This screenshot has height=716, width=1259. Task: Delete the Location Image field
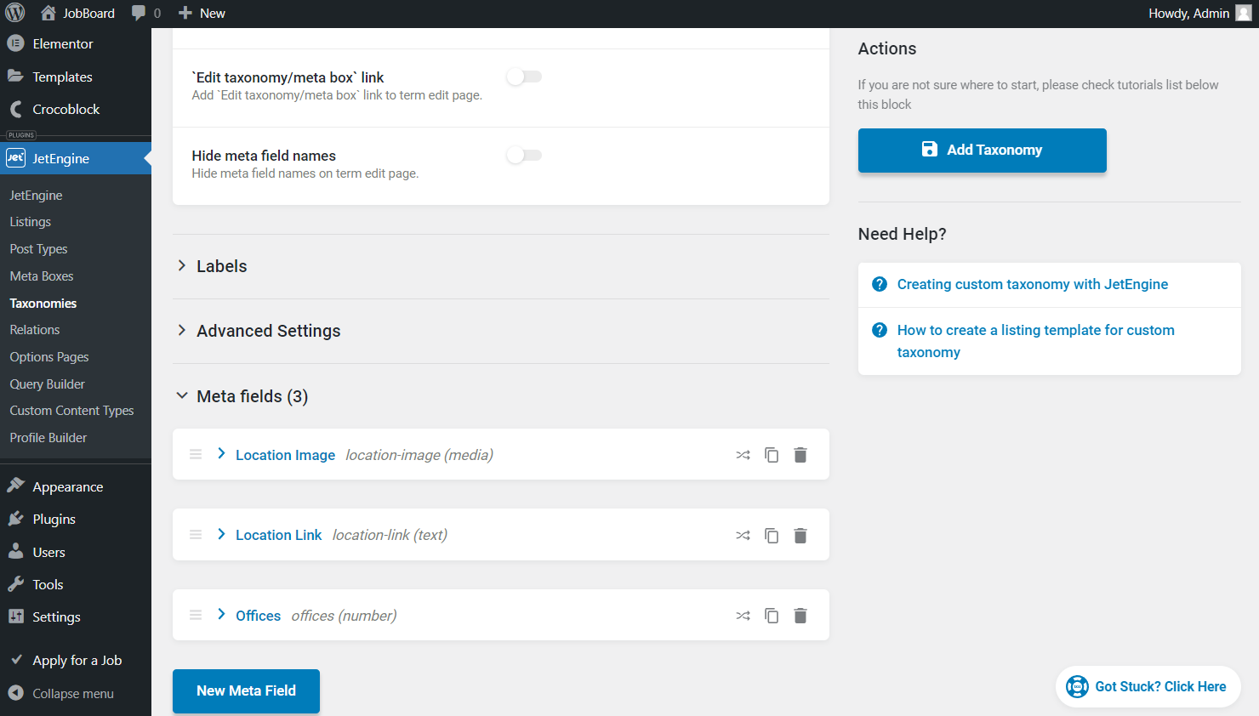pos(800,455)
